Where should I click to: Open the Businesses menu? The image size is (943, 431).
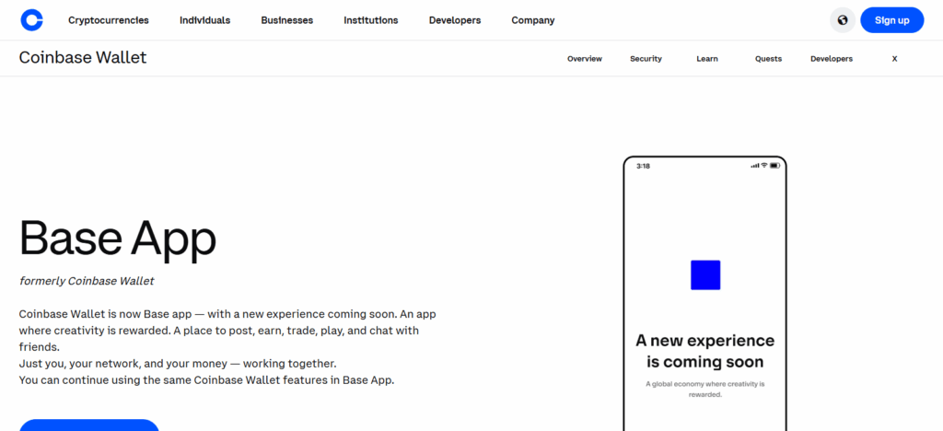[287, 20]
